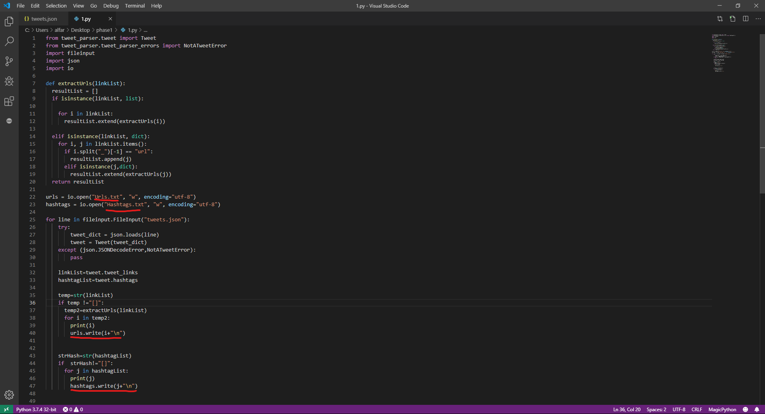Open the Help menu

tap(157, 6)
